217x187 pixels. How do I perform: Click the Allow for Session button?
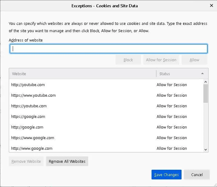(161, 60)
